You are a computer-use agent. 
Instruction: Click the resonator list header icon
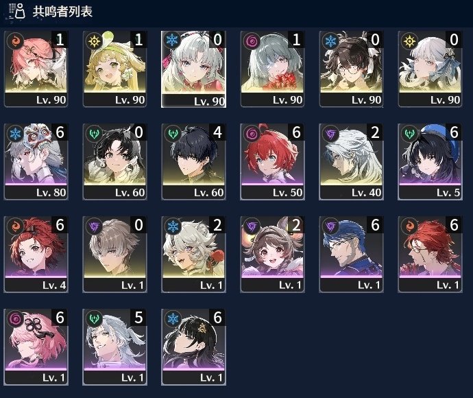[17, 12]
